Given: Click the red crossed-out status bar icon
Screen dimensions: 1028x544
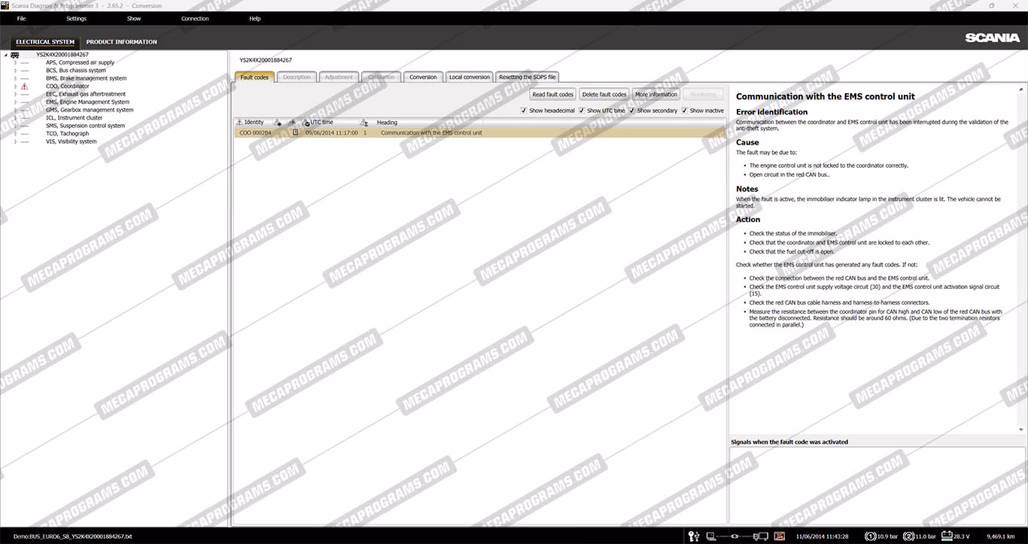Looking at the screenshot, I should coord(780,536).
